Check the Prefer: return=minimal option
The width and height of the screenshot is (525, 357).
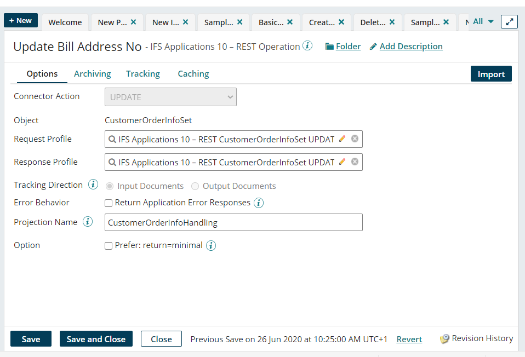(108, 245)
